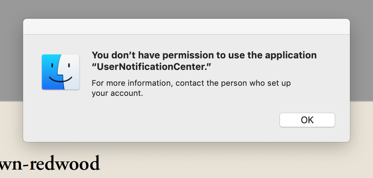Click the Finder icon's smiling mouth

(61, 79)
